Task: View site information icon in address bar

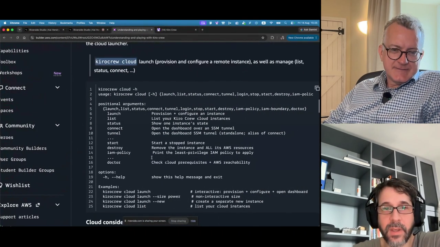Action: (32, 38)
